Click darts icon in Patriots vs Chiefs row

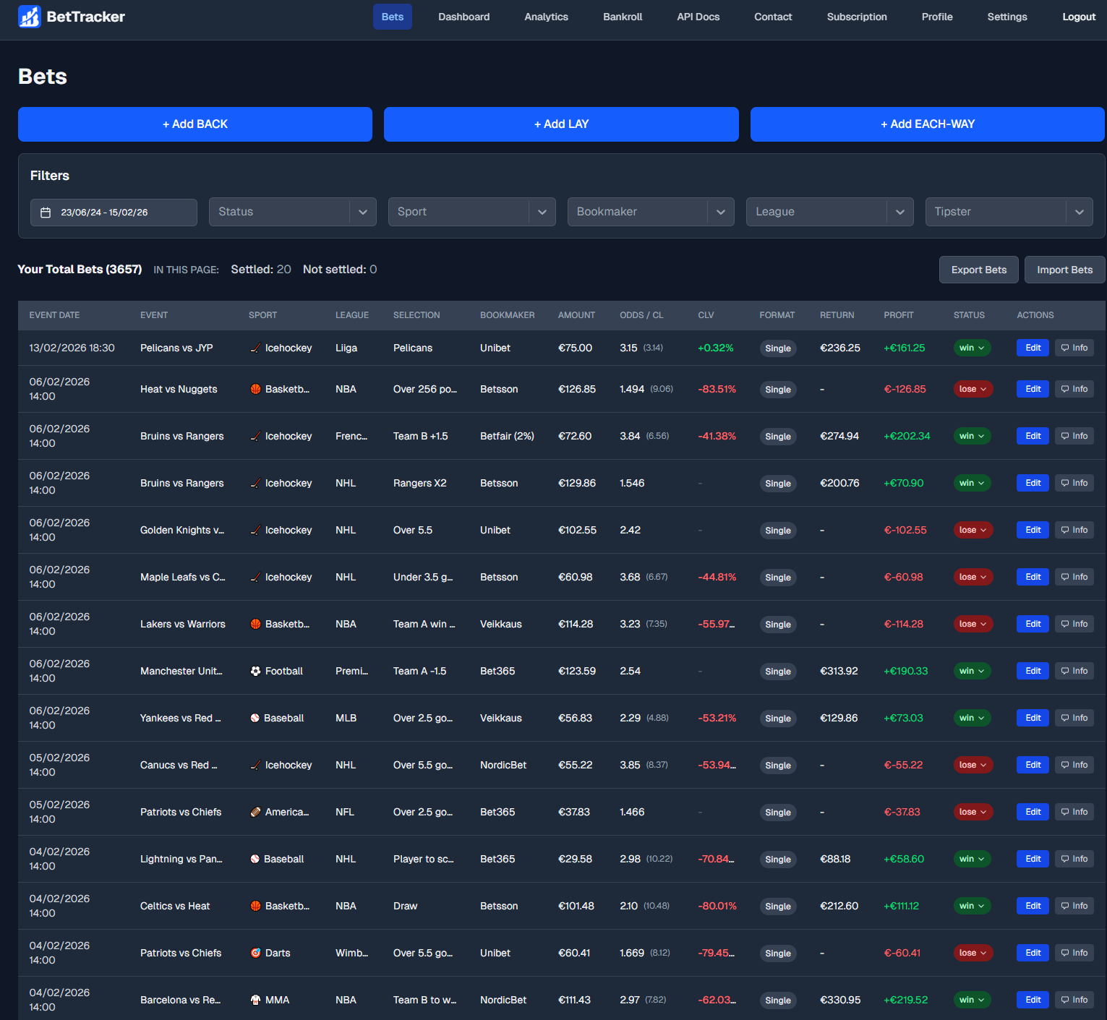click(255, 953)
